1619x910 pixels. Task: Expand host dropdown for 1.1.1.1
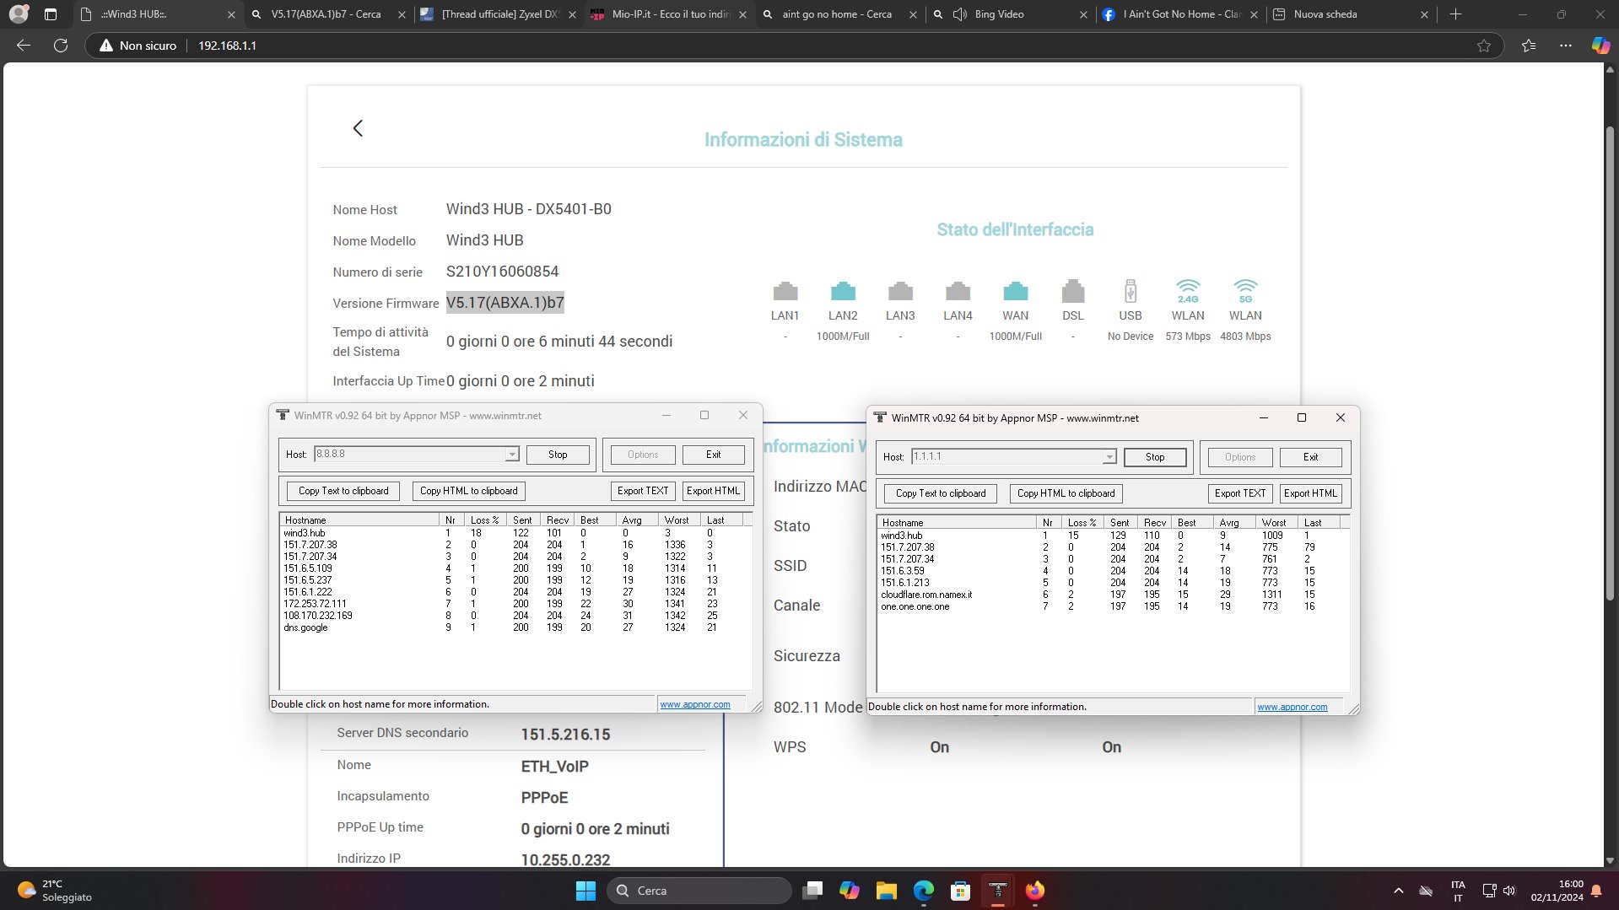click(1109, 457)
